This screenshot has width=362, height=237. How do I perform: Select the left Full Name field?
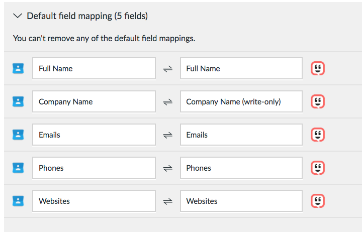[x=94, y=68]
